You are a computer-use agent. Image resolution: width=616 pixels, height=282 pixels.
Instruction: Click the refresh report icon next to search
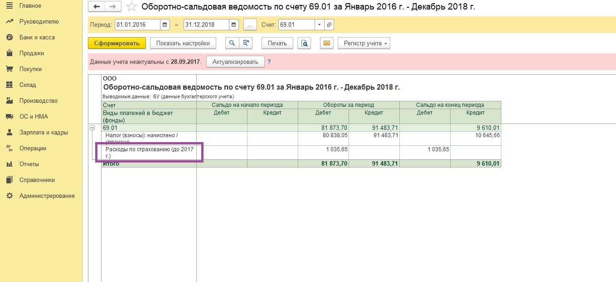coord(245,43)
